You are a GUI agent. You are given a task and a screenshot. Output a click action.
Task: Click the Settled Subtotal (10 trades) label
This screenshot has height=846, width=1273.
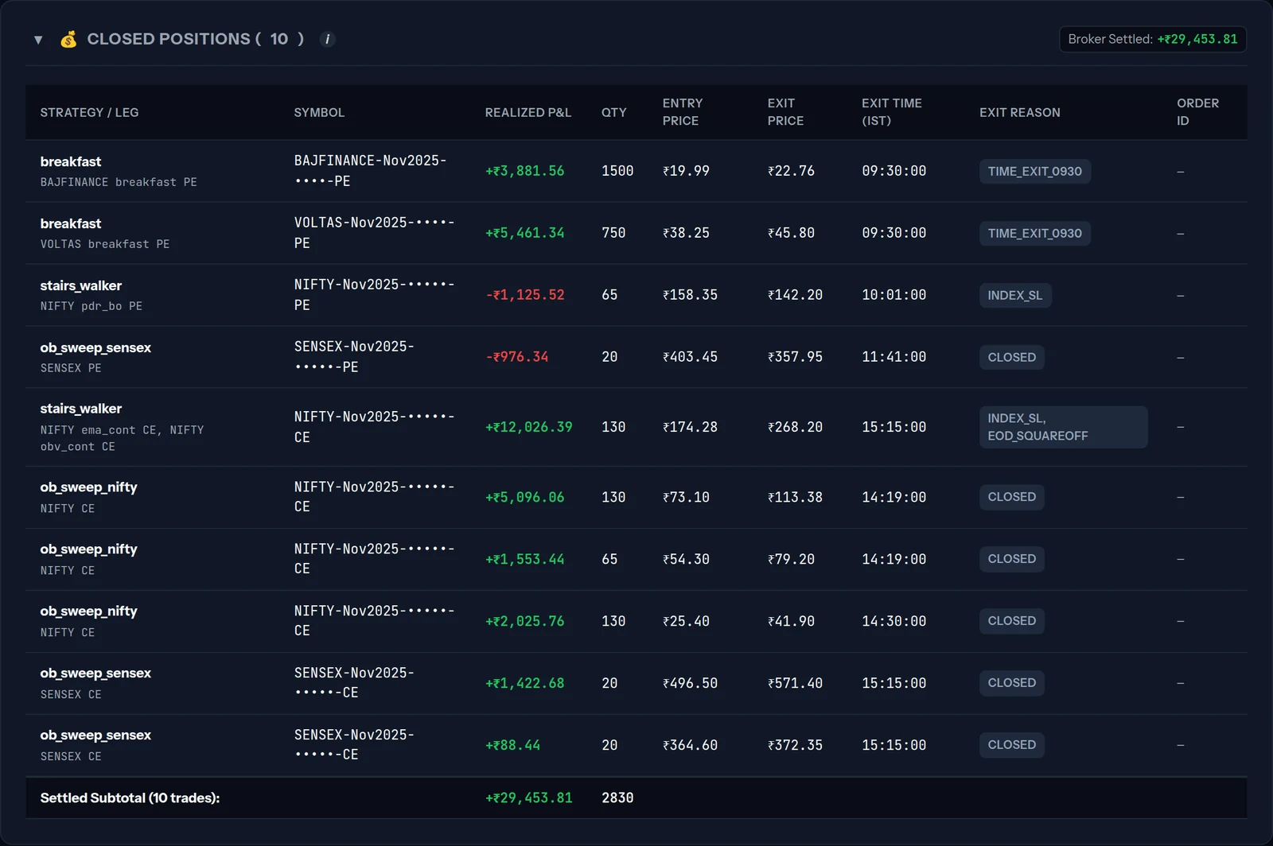point(130,797)
